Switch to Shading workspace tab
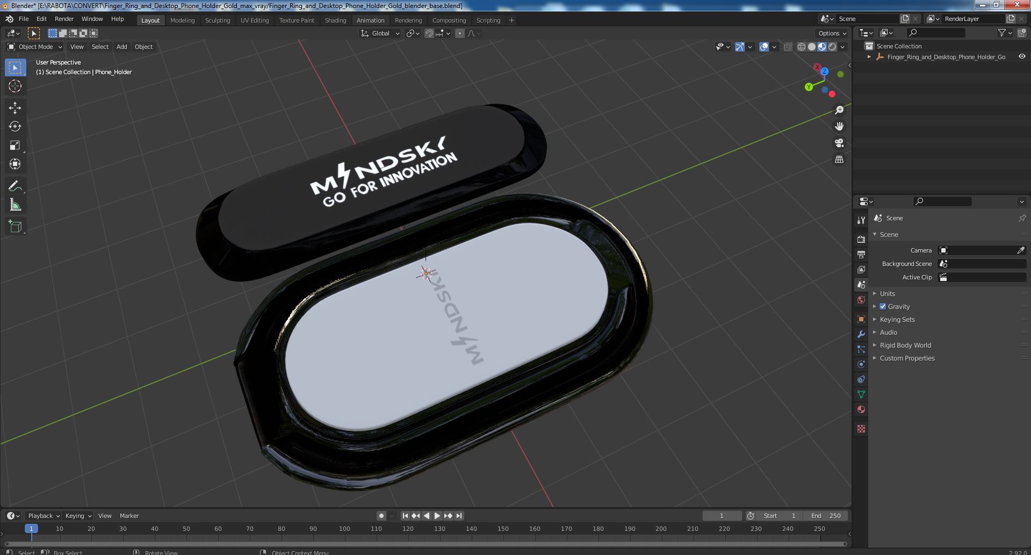Image resolution: width=1031 pixels, height=555 pixels. click(335, 20)
